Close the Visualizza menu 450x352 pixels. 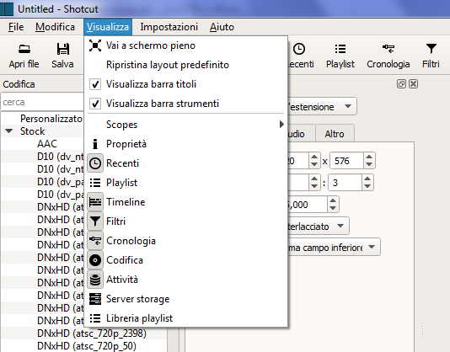pyautogui.click(x=108, y=27)
